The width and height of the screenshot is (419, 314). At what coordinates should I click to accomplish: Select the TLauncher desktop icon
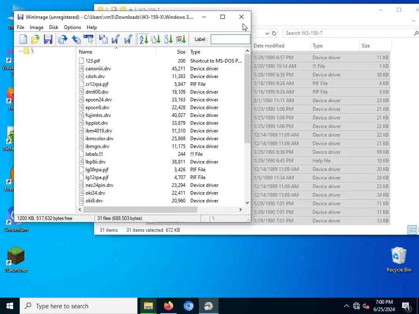tap(16, 259)
